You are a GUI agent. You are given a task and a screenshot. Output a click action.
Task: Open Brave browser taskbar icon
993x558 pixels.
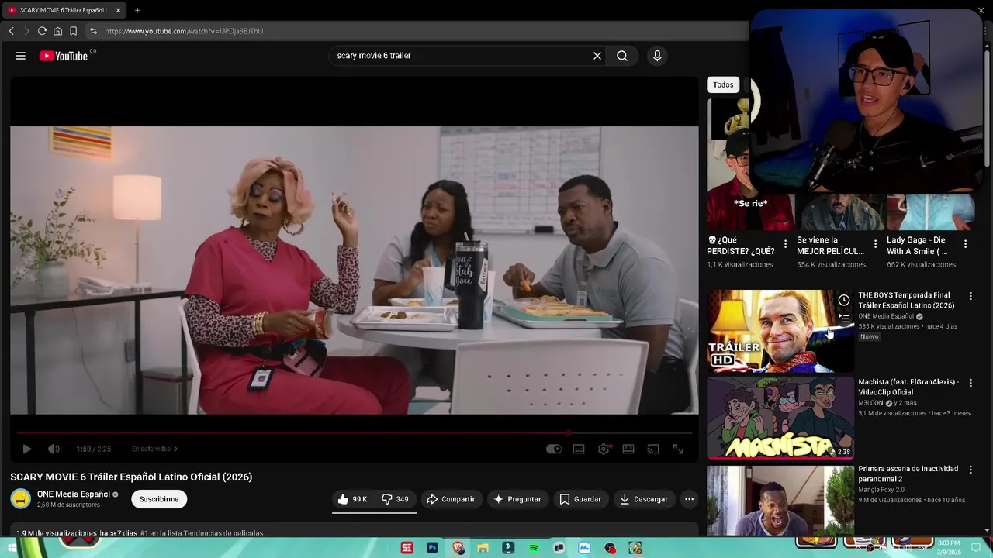click(458, 548)
